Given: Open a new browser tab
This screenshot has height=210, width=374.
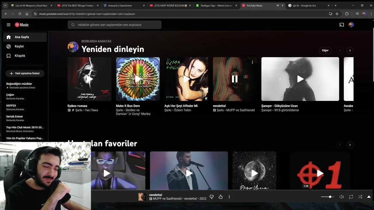Looking at the screenshot, I should coord(335,6).
